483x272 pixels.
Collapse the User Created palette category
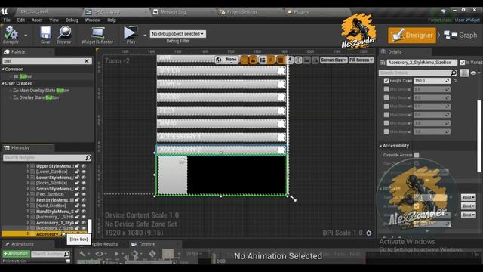tap(3, 83)
